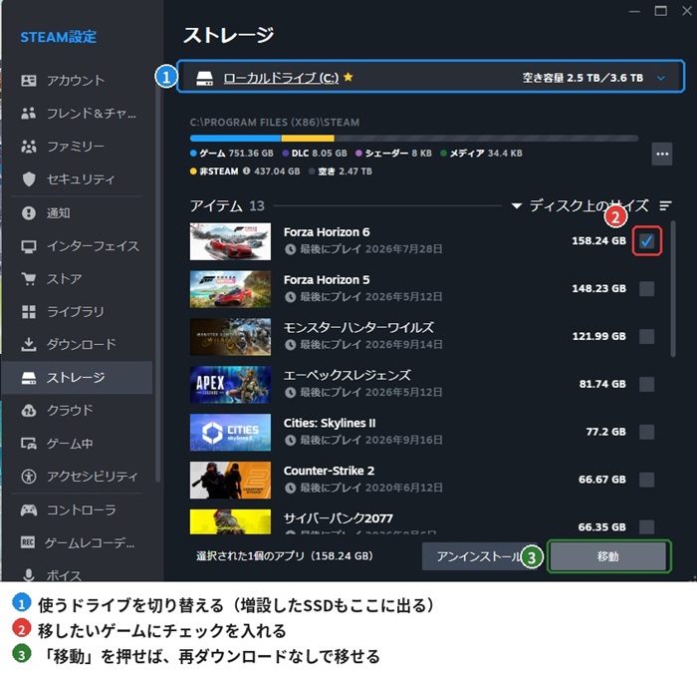
Task: Click the game list vertical scrollbar
Action: (x=673, y=288)
